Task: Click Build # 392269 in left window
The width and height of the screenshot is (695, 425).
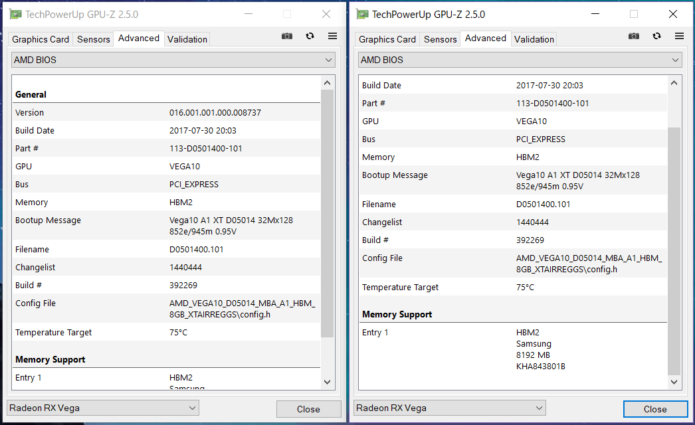Action: pos(183,286)
